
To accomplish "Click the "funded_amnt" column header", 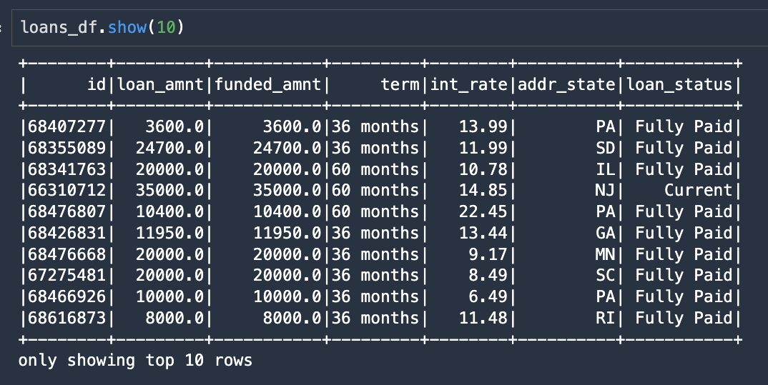I will click(267, 84).
